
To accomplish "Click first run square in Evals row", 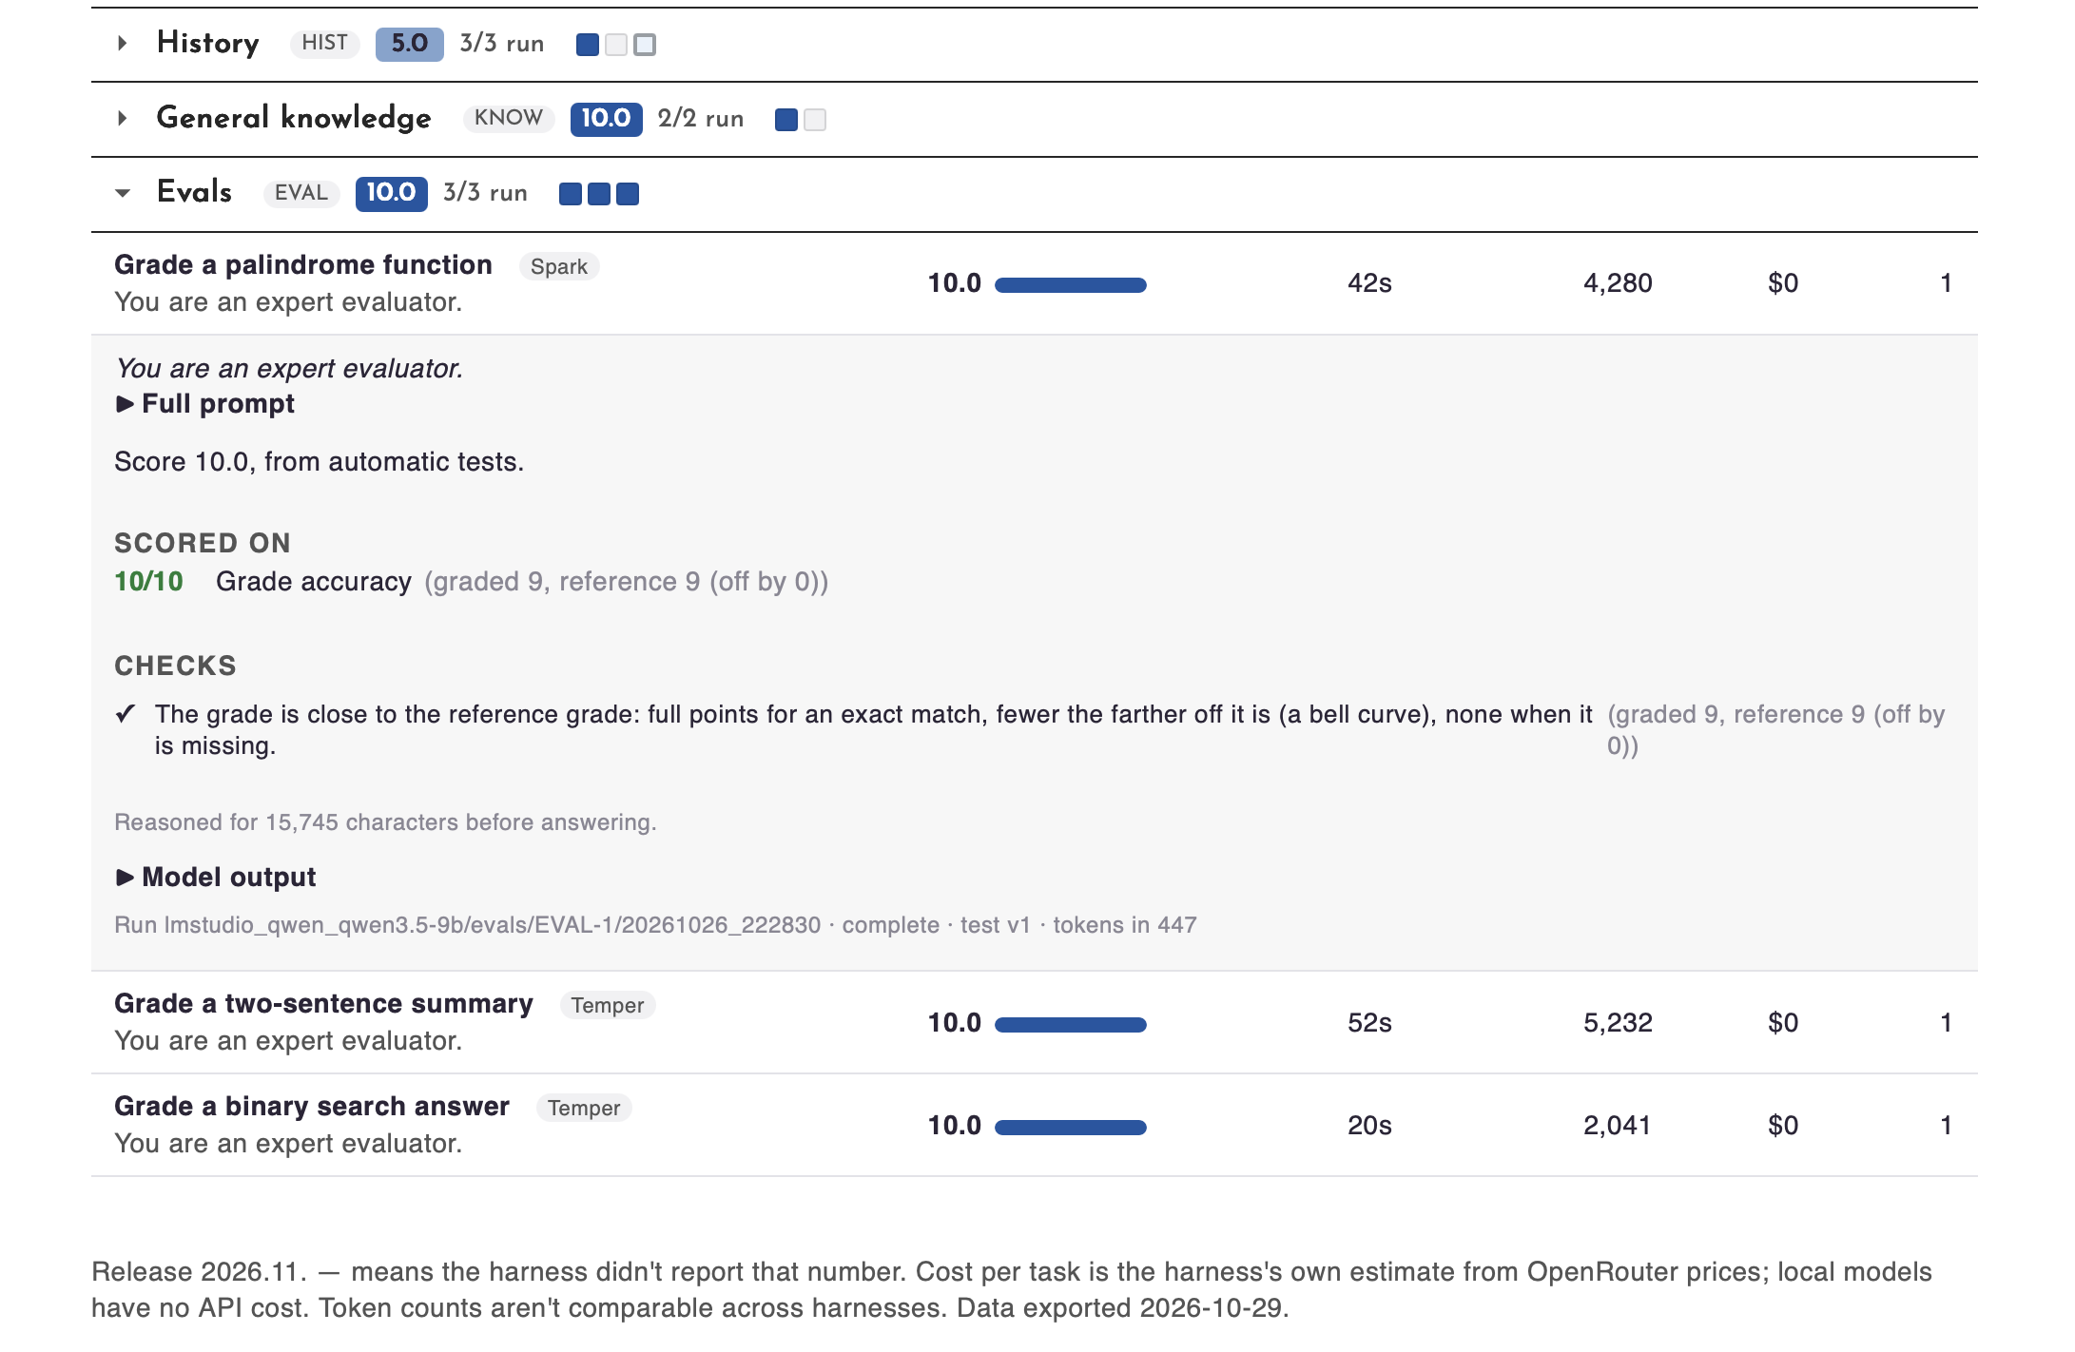I will point(571,194).
